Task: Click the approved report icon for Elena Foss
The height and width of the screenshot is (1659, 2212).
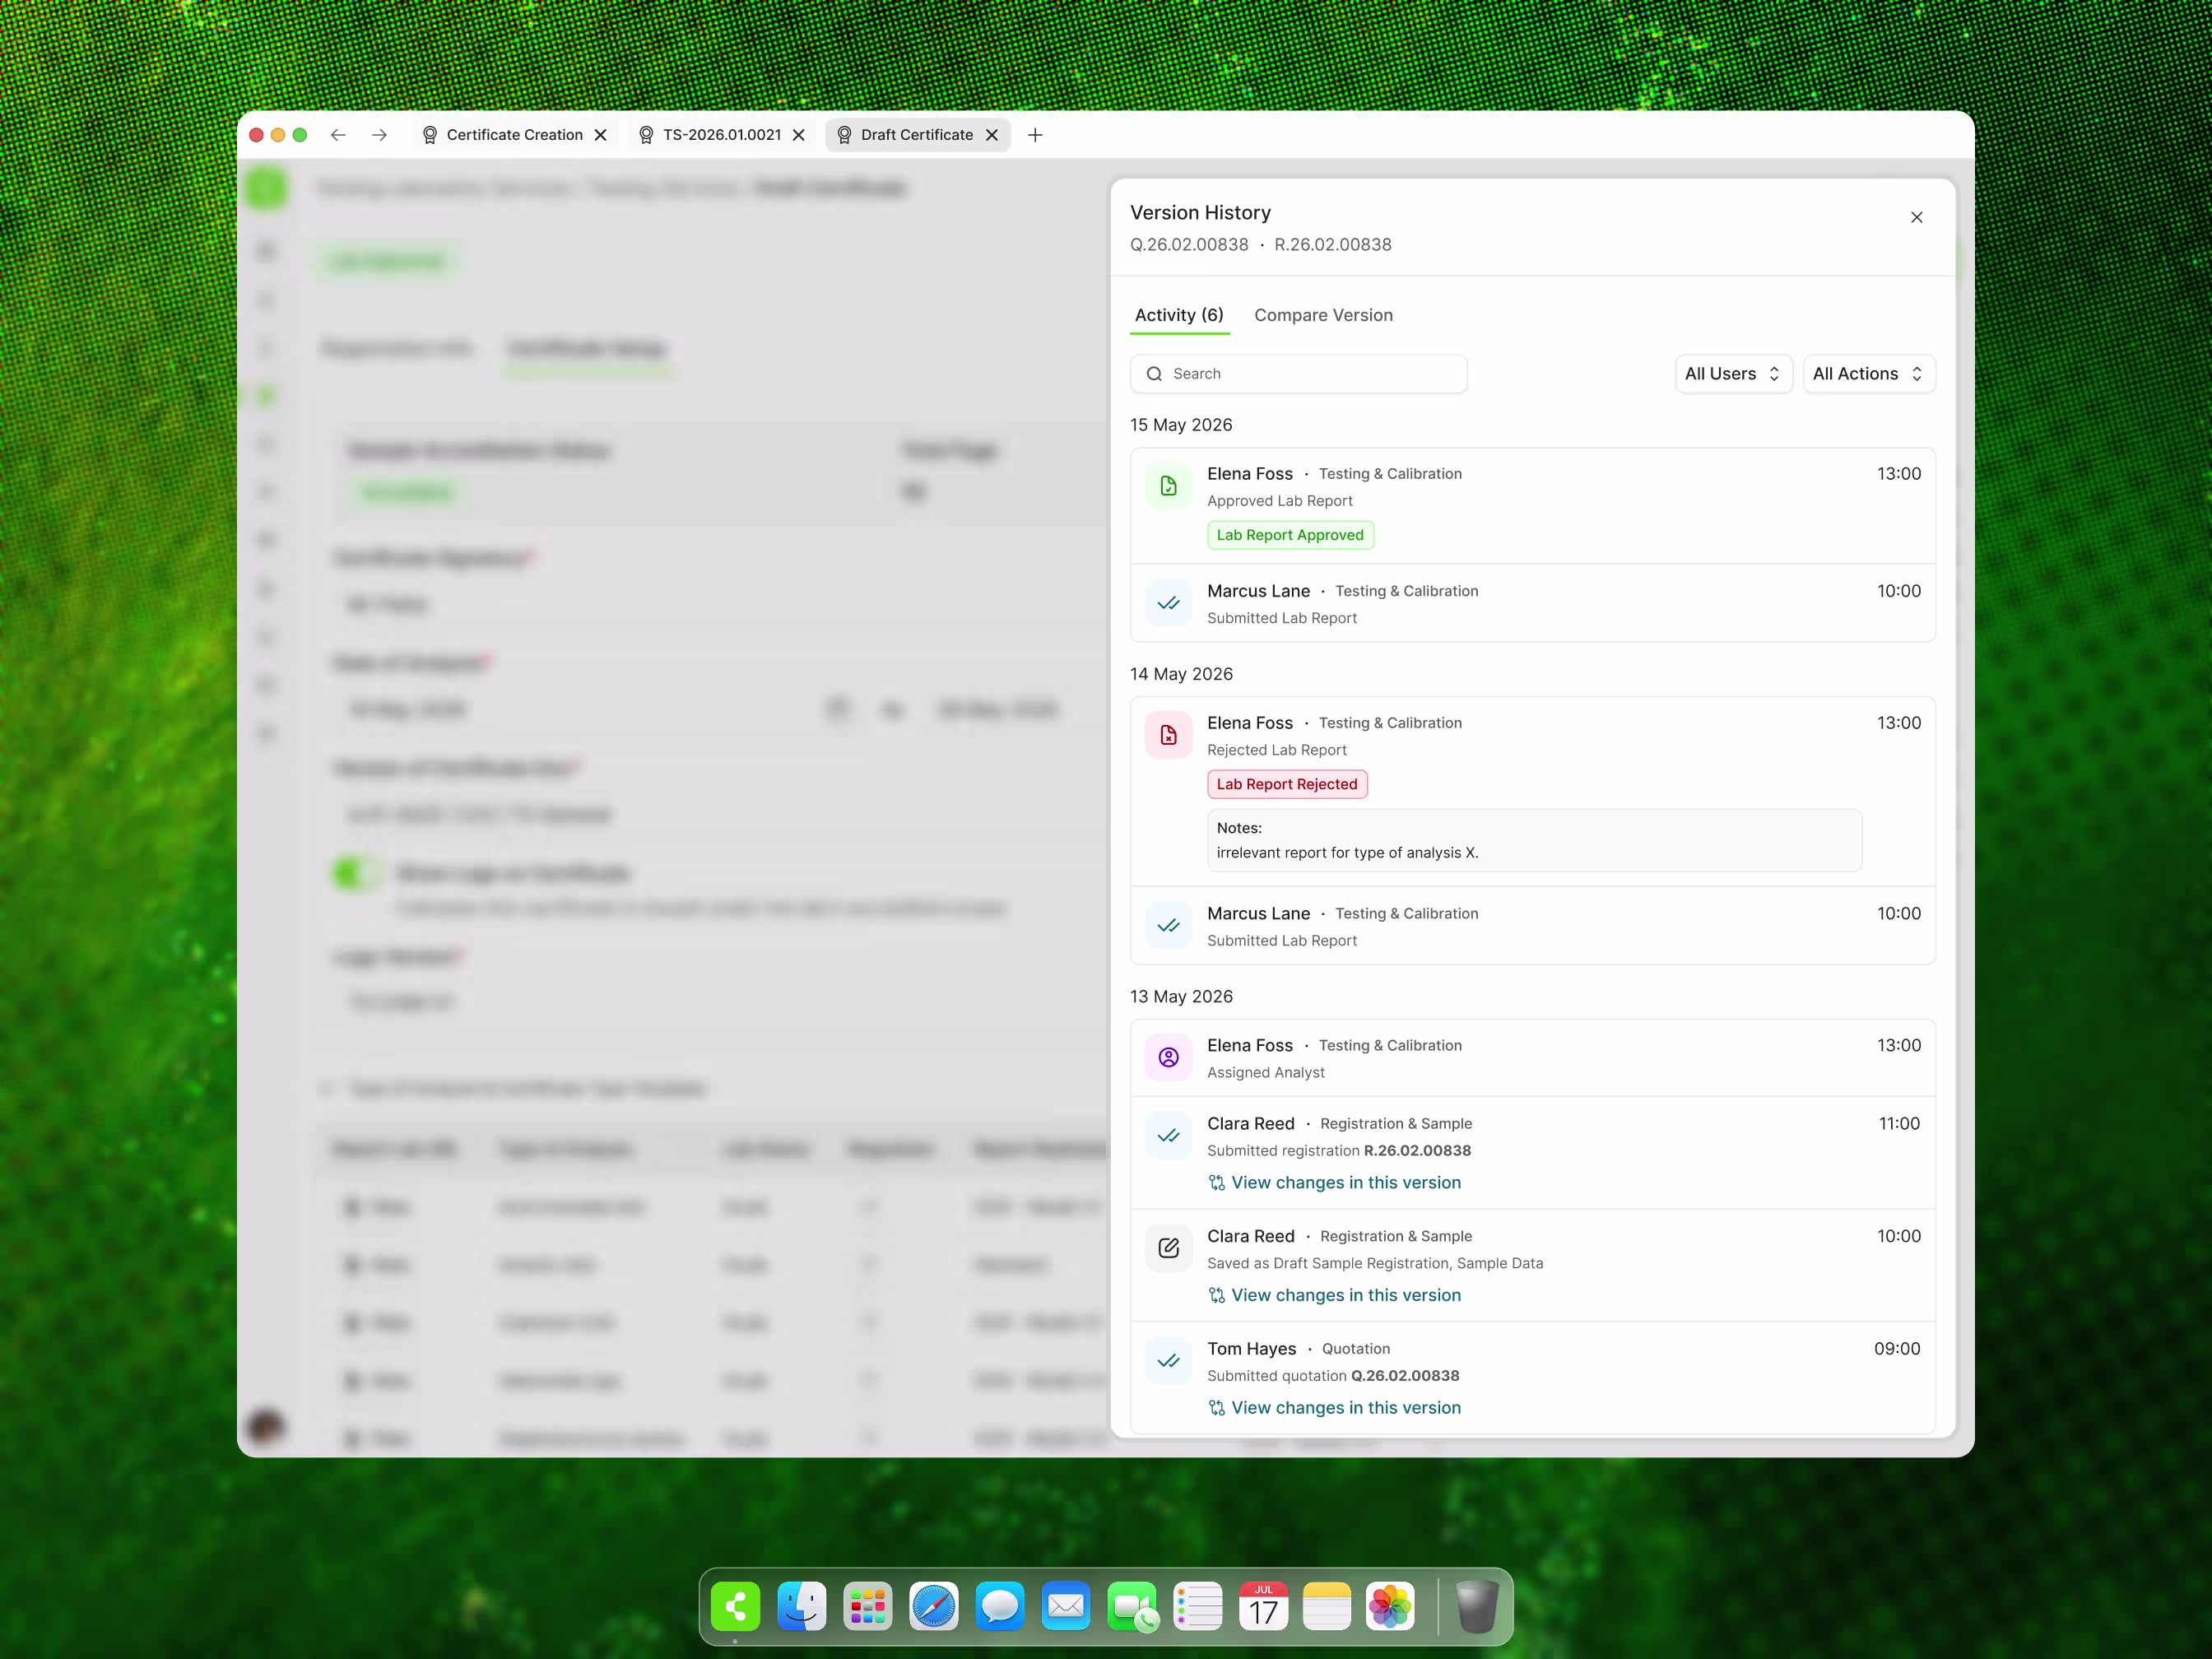Action: [x=1168, y=486]
